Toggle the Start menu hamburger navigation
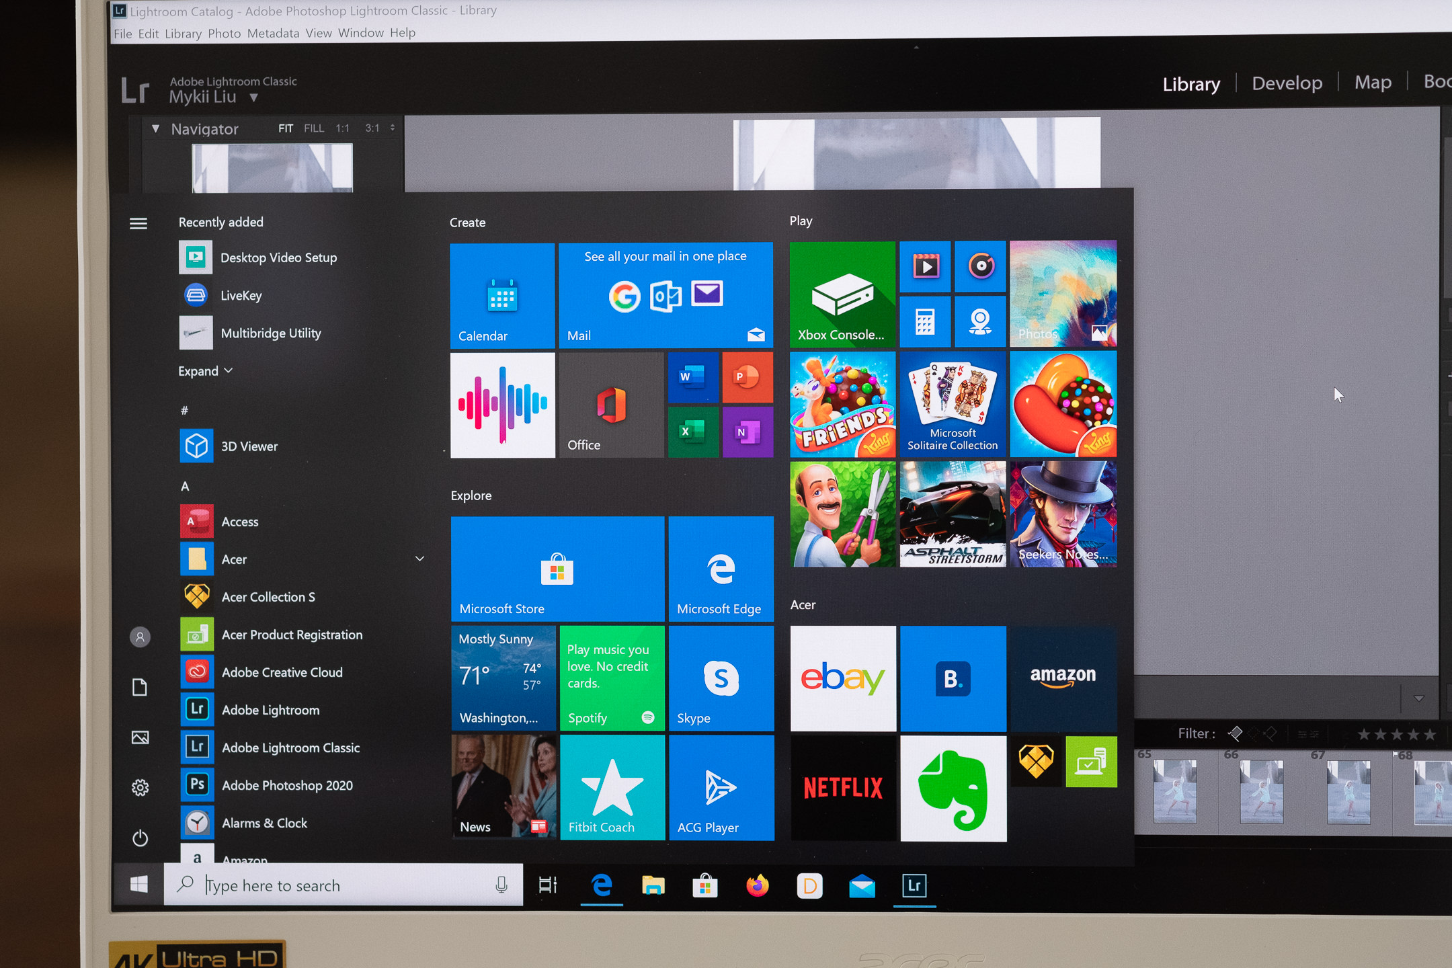The height and width of the screenshot is (968, 1452). tap(138, 223)
